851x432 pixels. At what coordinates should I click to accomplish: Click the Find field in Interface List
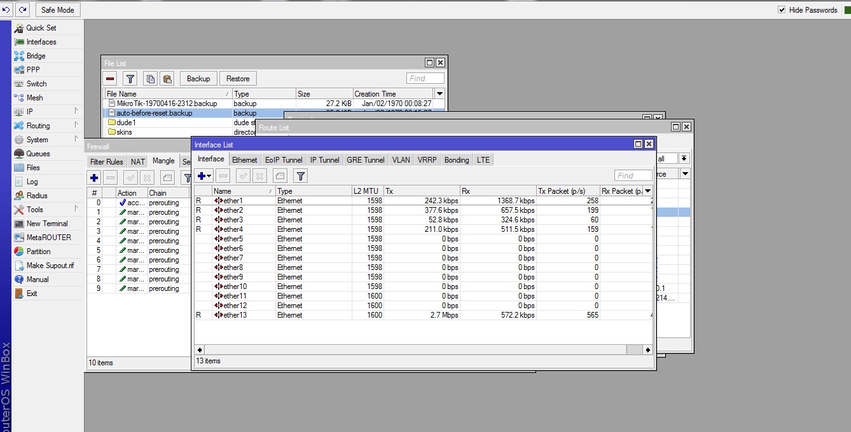(633, 176)
